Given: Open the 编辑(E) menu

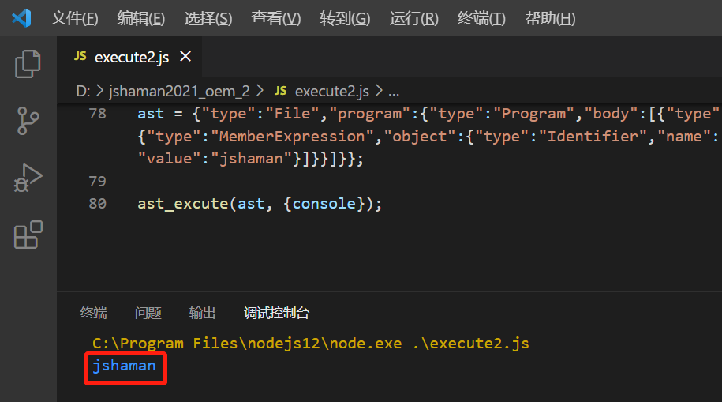Looking at the screenshot, I should (140, 19).
